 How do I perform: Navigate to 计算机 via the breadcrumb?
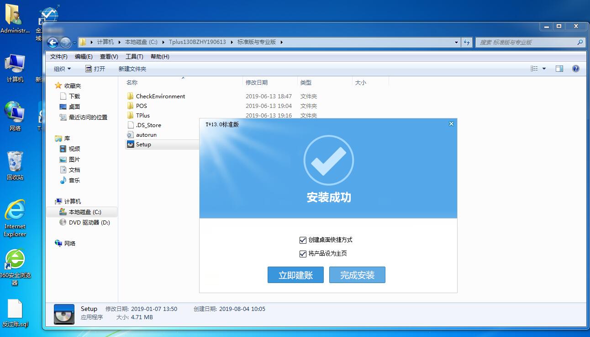point(105,42)
